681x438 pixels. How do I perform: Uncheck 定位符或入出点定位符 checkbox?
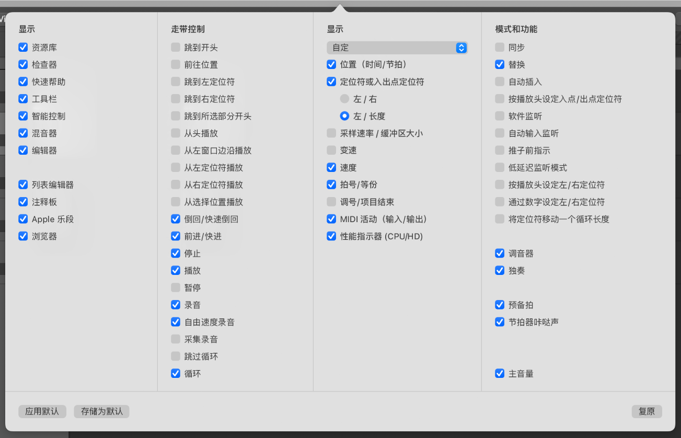[331, 82]
